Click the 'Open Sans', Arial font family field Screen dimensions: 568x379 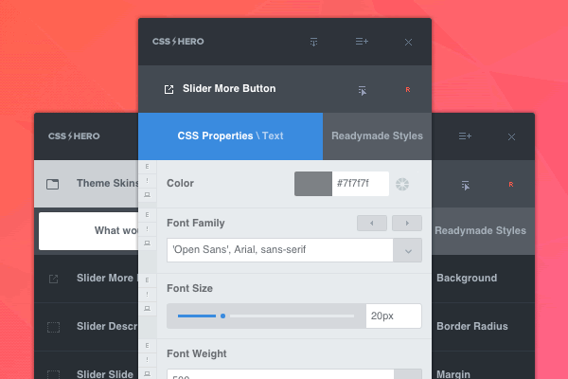pyautogui.click(x=280, y=250)
